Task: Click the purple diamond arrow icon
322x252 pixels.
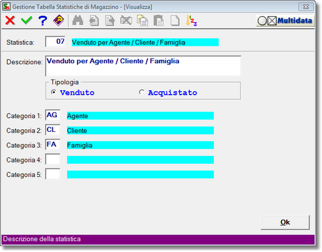Action: click(x=59, y=21)
